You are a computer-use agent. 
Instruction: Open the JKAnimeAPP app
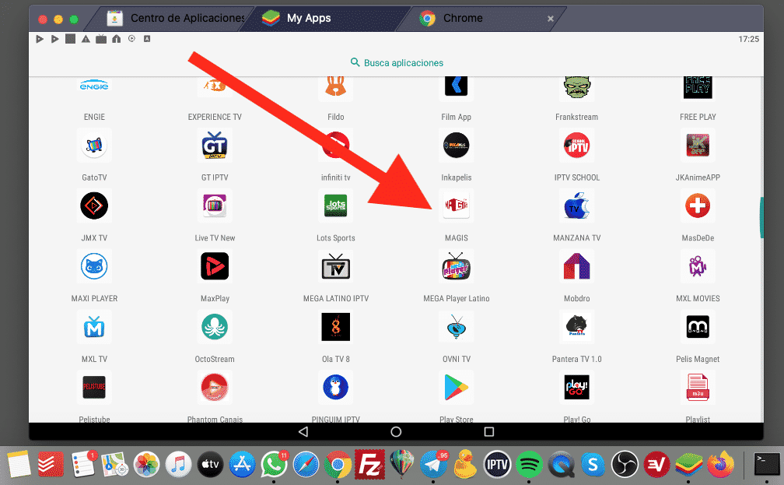[697, 146]
